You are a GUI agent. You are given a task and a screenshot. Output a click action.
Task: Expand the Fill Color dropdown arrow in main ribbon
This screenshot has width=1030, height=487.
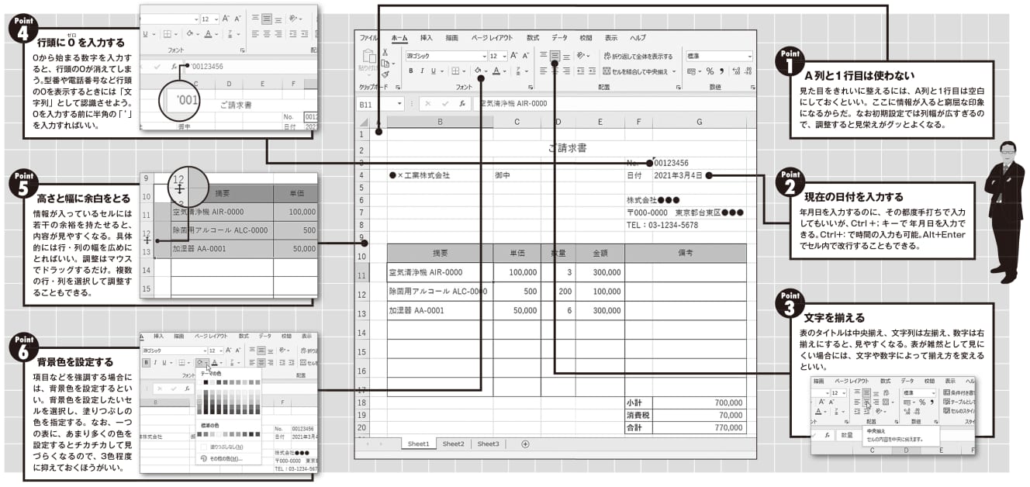[x=486, y=71]
